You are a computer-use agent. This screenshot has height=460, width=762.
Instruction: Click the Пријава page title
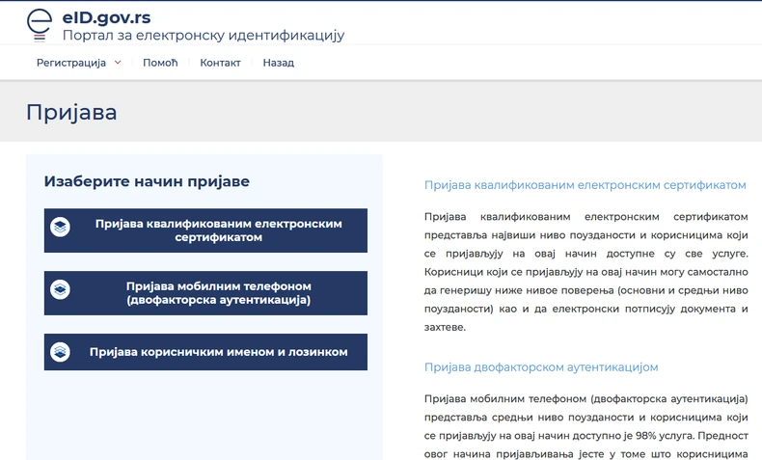point(71,112)
